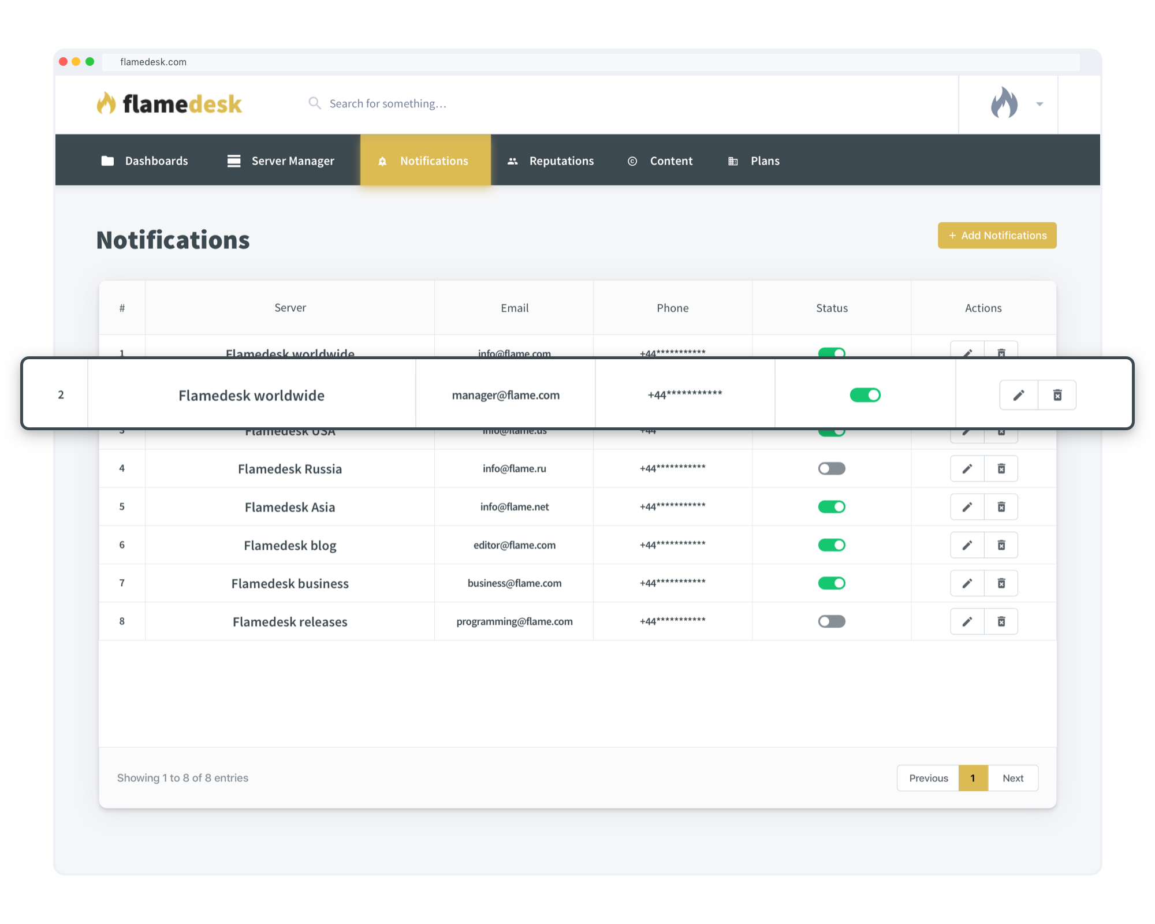
Task: Enable Flamedesk releases status switch
Action: pyautogui.click(x=832, y=621)
